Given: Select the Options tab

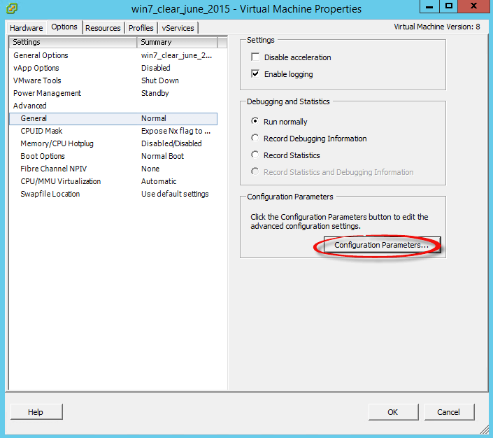Looking at the screenshot, I should click(64, 27).
